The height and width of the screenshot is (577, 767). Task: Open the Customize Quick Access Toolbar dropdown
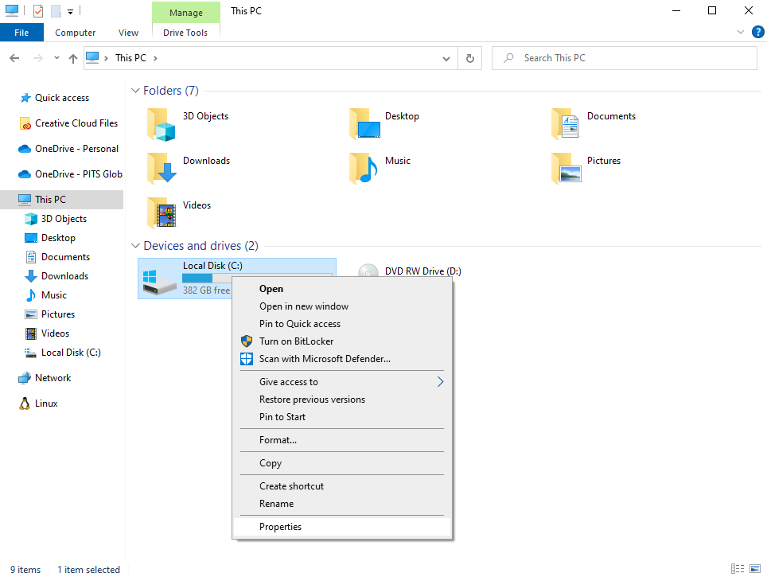point(71,11)
